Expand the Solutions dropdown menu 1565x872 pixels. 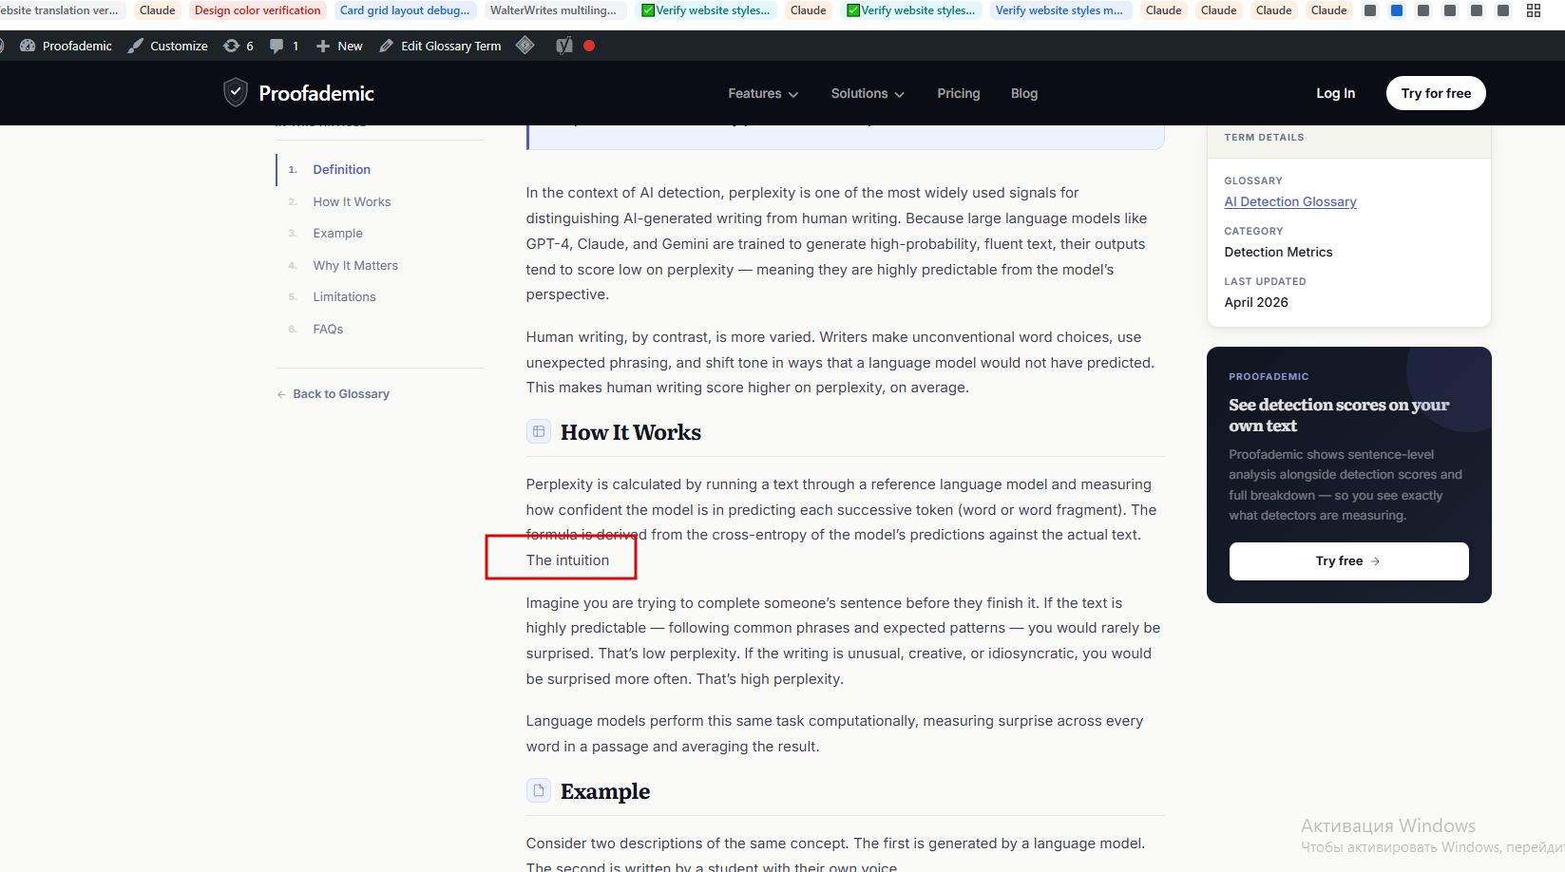click(x=868, y=93)
